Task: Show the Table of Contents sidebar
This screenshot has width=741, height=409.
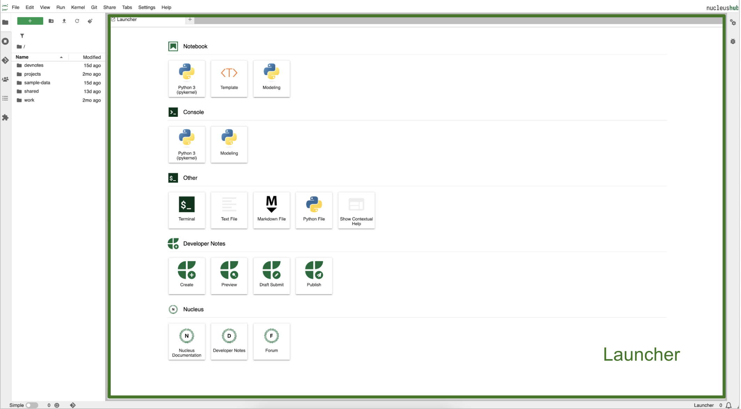Action: tap(5, 98)
